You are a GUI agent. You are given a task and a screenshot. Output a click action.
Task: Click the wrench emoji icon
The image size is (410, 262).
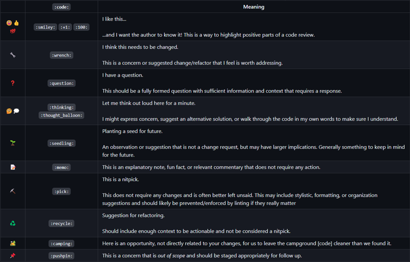coord(12,55)
